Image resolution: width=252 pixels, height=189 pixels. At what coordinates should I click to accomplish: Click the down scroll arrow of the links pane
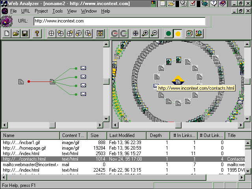coord(106,119)
